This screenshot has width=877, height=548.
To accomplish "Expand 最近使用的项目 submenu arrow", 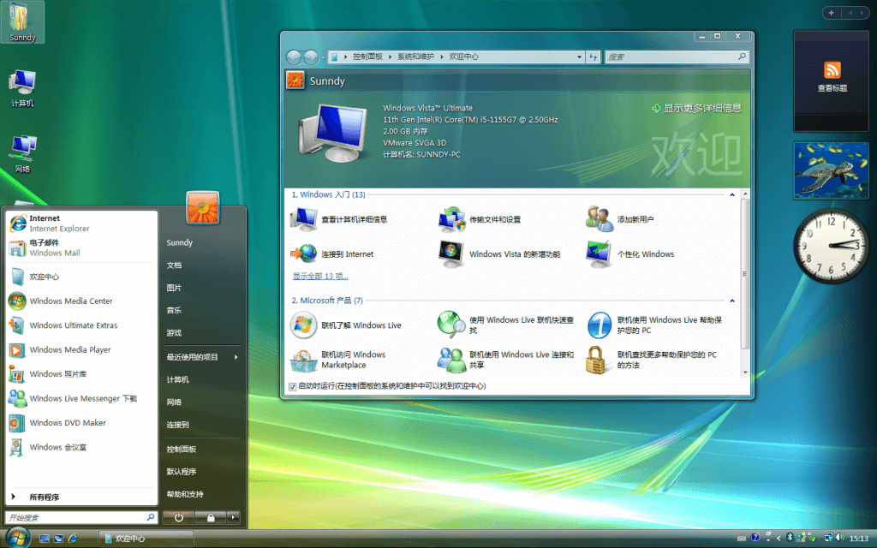I will coord(236,357).
